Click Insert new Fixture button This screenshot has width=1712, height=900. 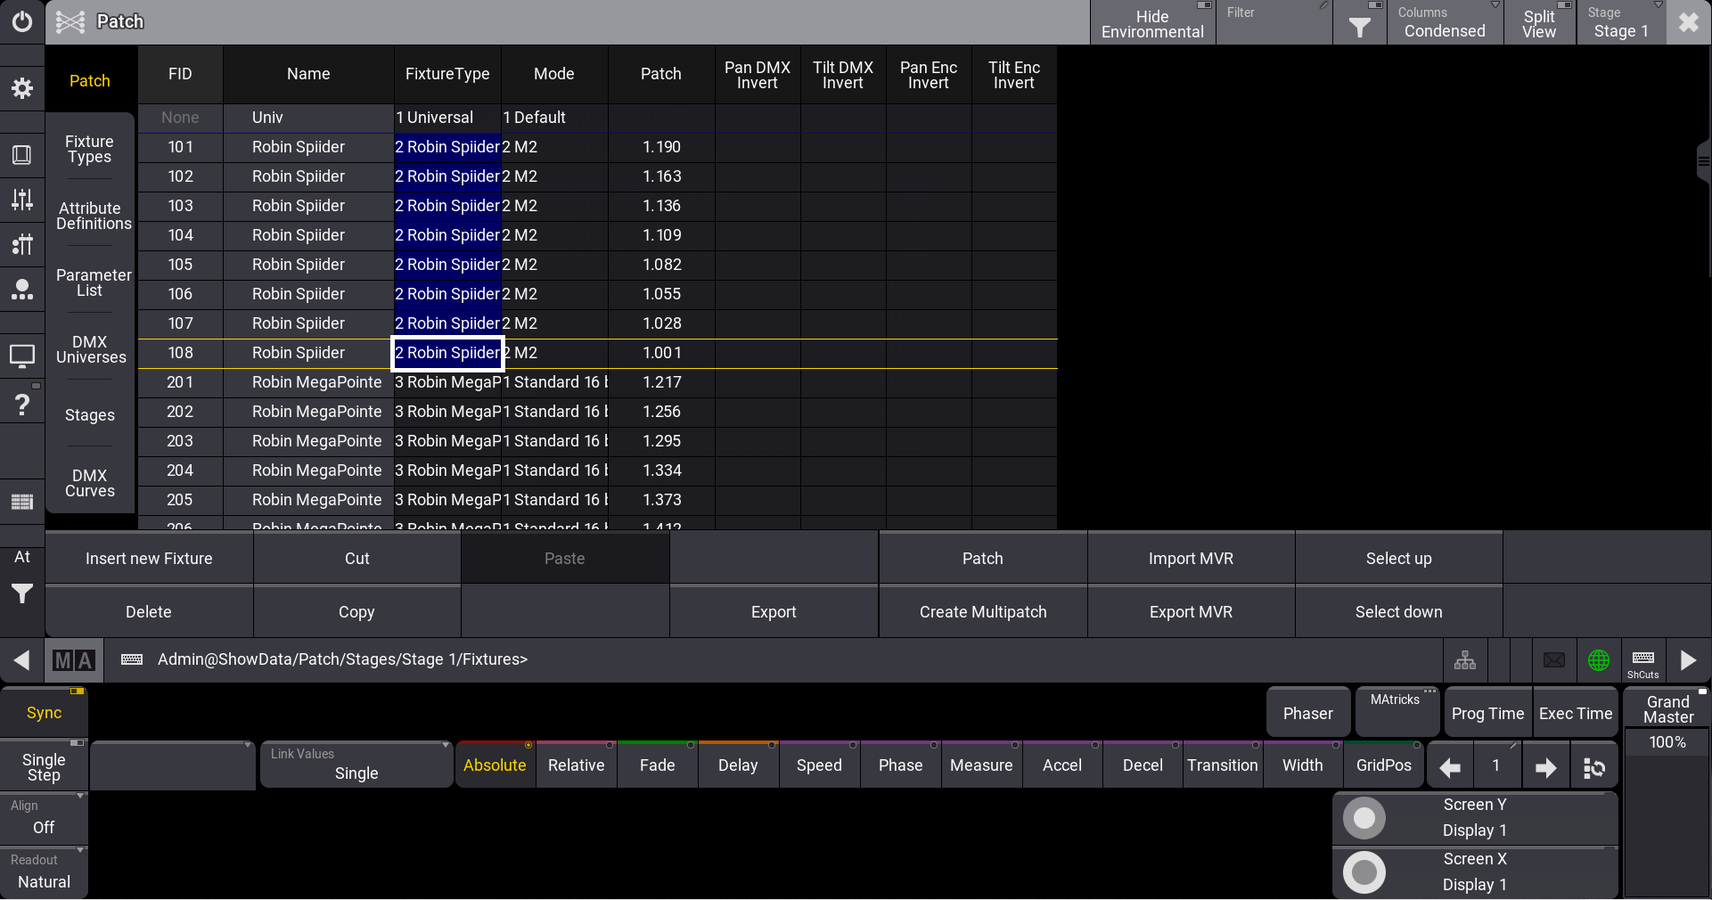149,559
